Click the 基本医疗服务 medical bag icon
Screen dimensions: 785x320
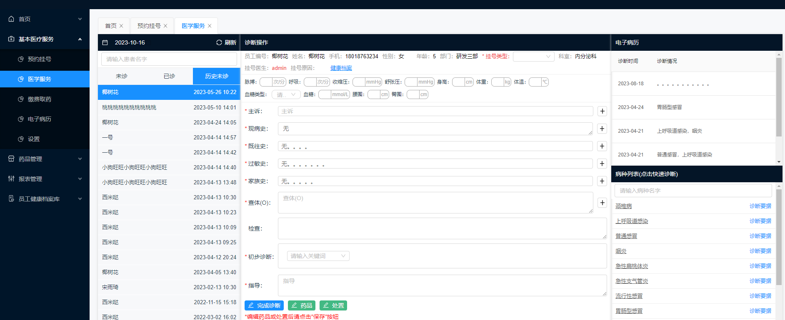coord(11,39)
